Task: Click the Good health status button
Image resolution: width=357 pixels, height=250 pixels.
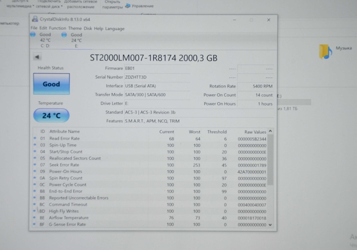Action: pos(51,84)
